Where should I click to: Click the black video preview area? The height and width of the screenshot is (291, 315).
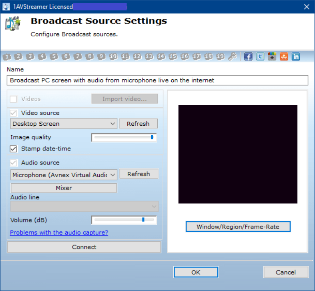click(x=238, y=154)
